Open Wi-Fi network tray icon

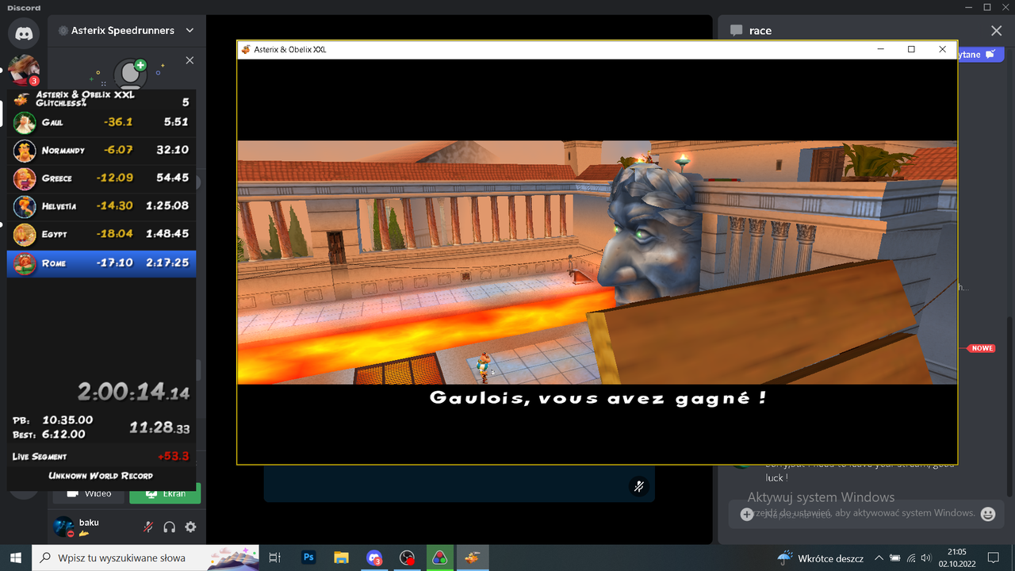pos(911,558)
